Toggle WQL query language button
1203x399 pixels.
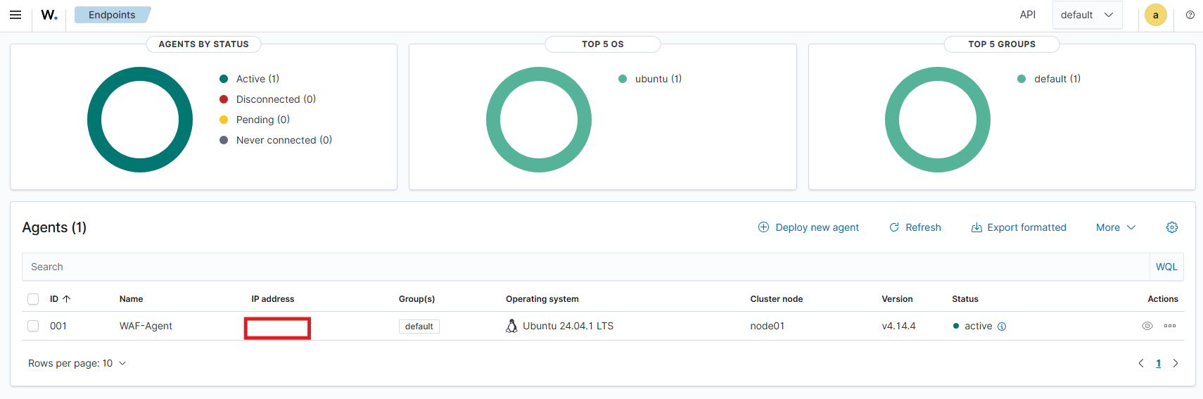1166,267
